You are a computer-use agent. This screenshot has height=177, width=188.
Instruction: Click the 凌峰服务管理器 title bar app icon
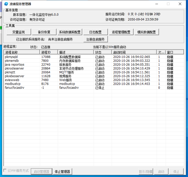(x=6, y=4)
